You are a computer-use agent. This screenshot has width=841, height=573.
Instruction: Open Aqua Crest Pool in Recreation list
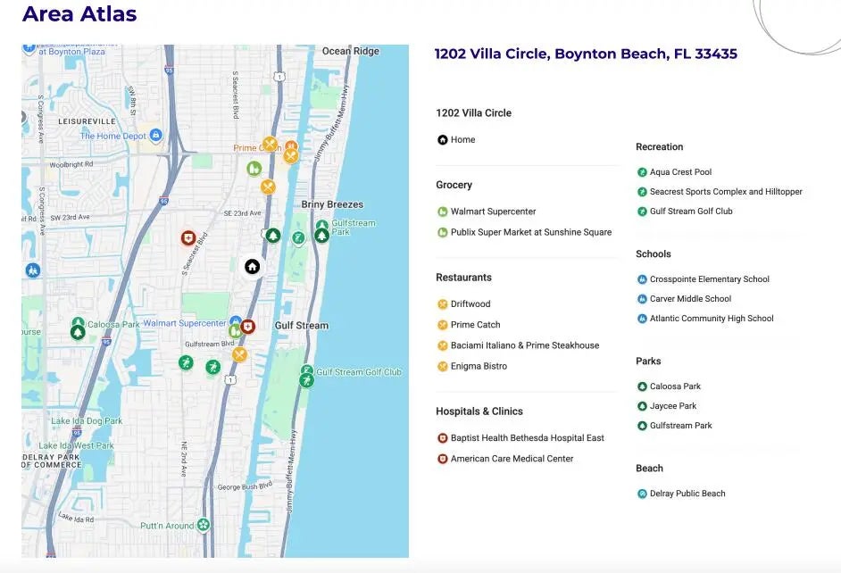click(x=680, y=172)
